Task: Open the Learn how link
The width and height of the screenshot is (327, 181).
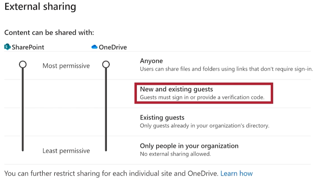Action: point(236,173)
